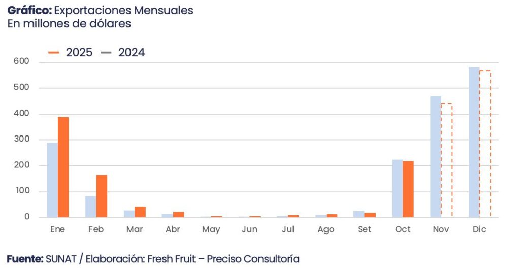Select the light blue January 2024 bar
The width and height of the screenshot is (520, 272).
click(52, 180)
